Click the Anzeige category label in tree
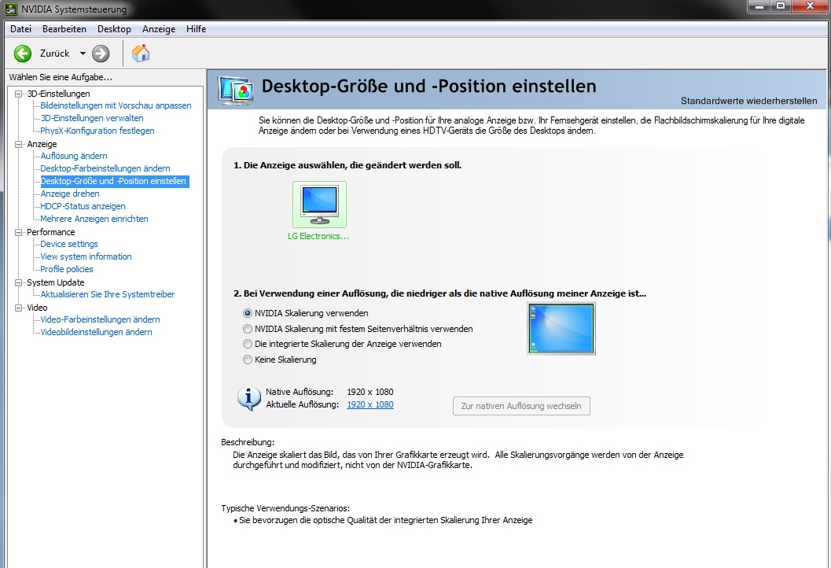Screen dimensions: 831x568 (x=42, y=144)
